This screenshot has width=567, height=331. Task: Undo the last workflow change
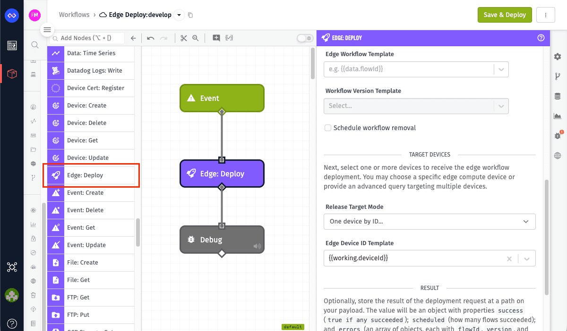(151, 38)
